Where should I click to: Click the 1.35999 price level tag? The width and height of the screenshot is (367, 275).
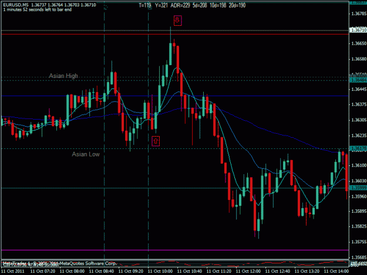(358, 188)
